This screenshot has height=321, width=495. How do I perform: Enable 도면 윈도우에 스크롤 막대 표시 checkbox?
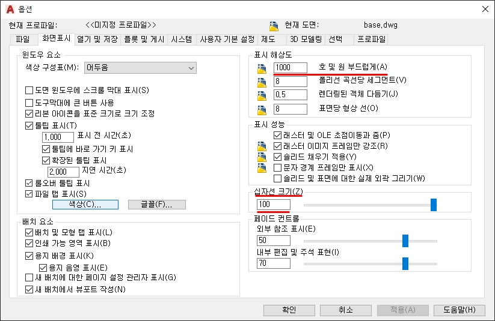pos(29,91)
